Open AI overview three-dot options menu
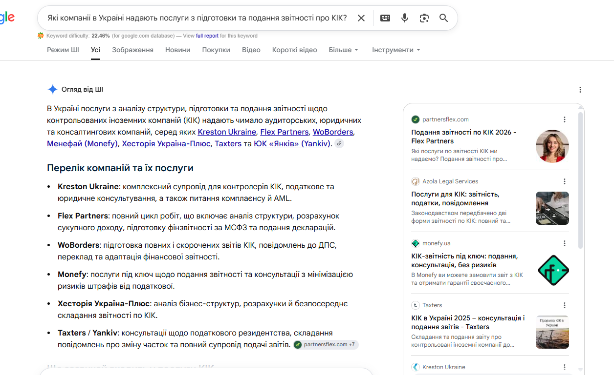Screen dimensions: 614x375 point(580,90)
